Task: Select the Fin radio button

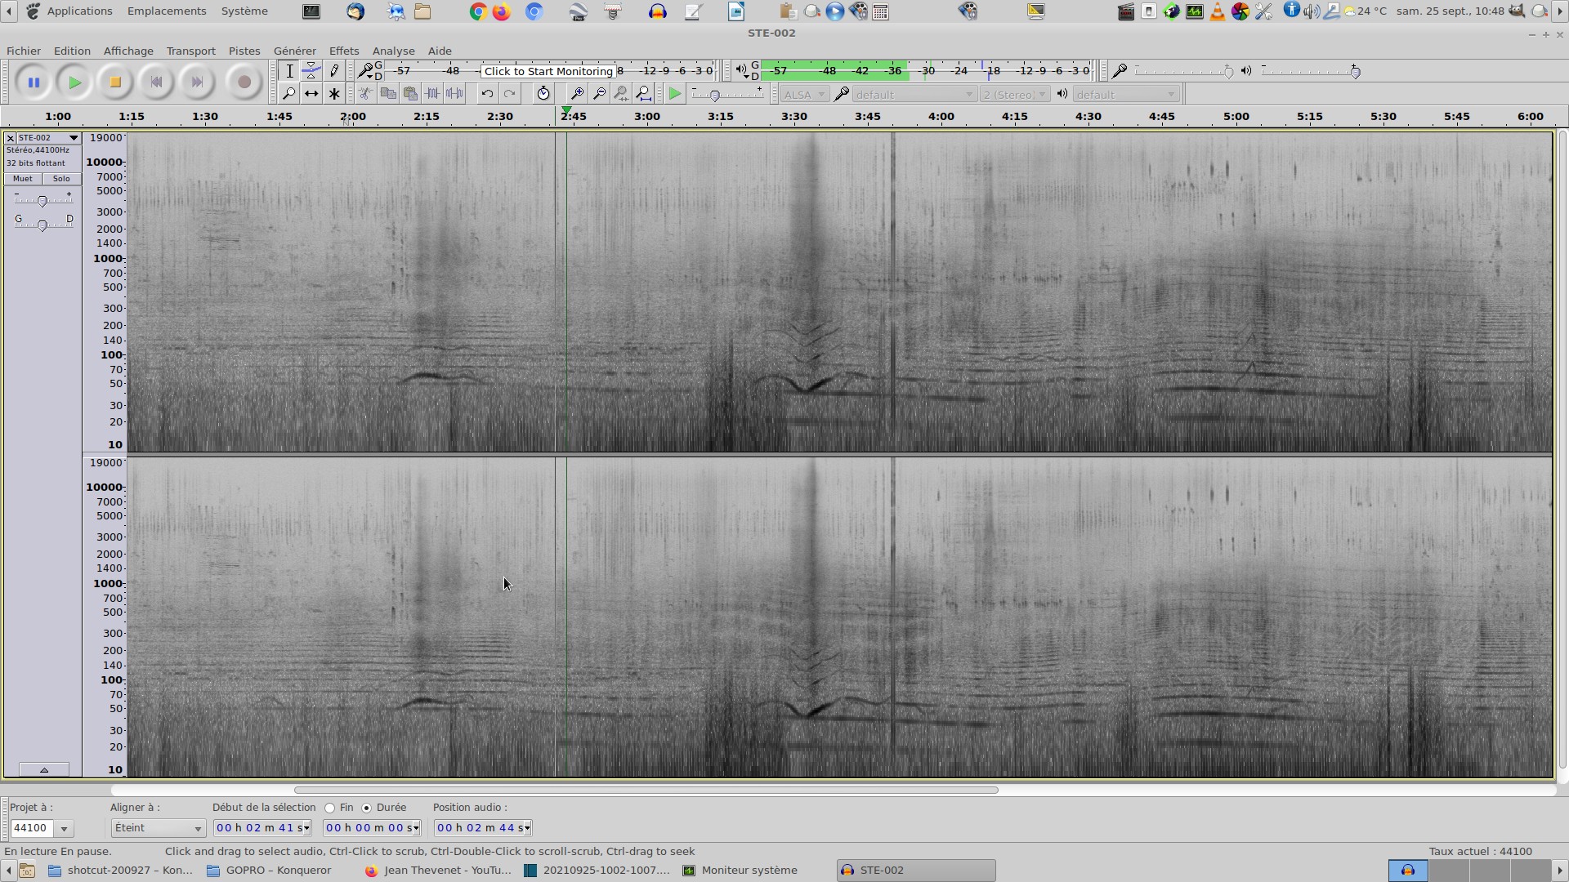Action: pos(330,808)
